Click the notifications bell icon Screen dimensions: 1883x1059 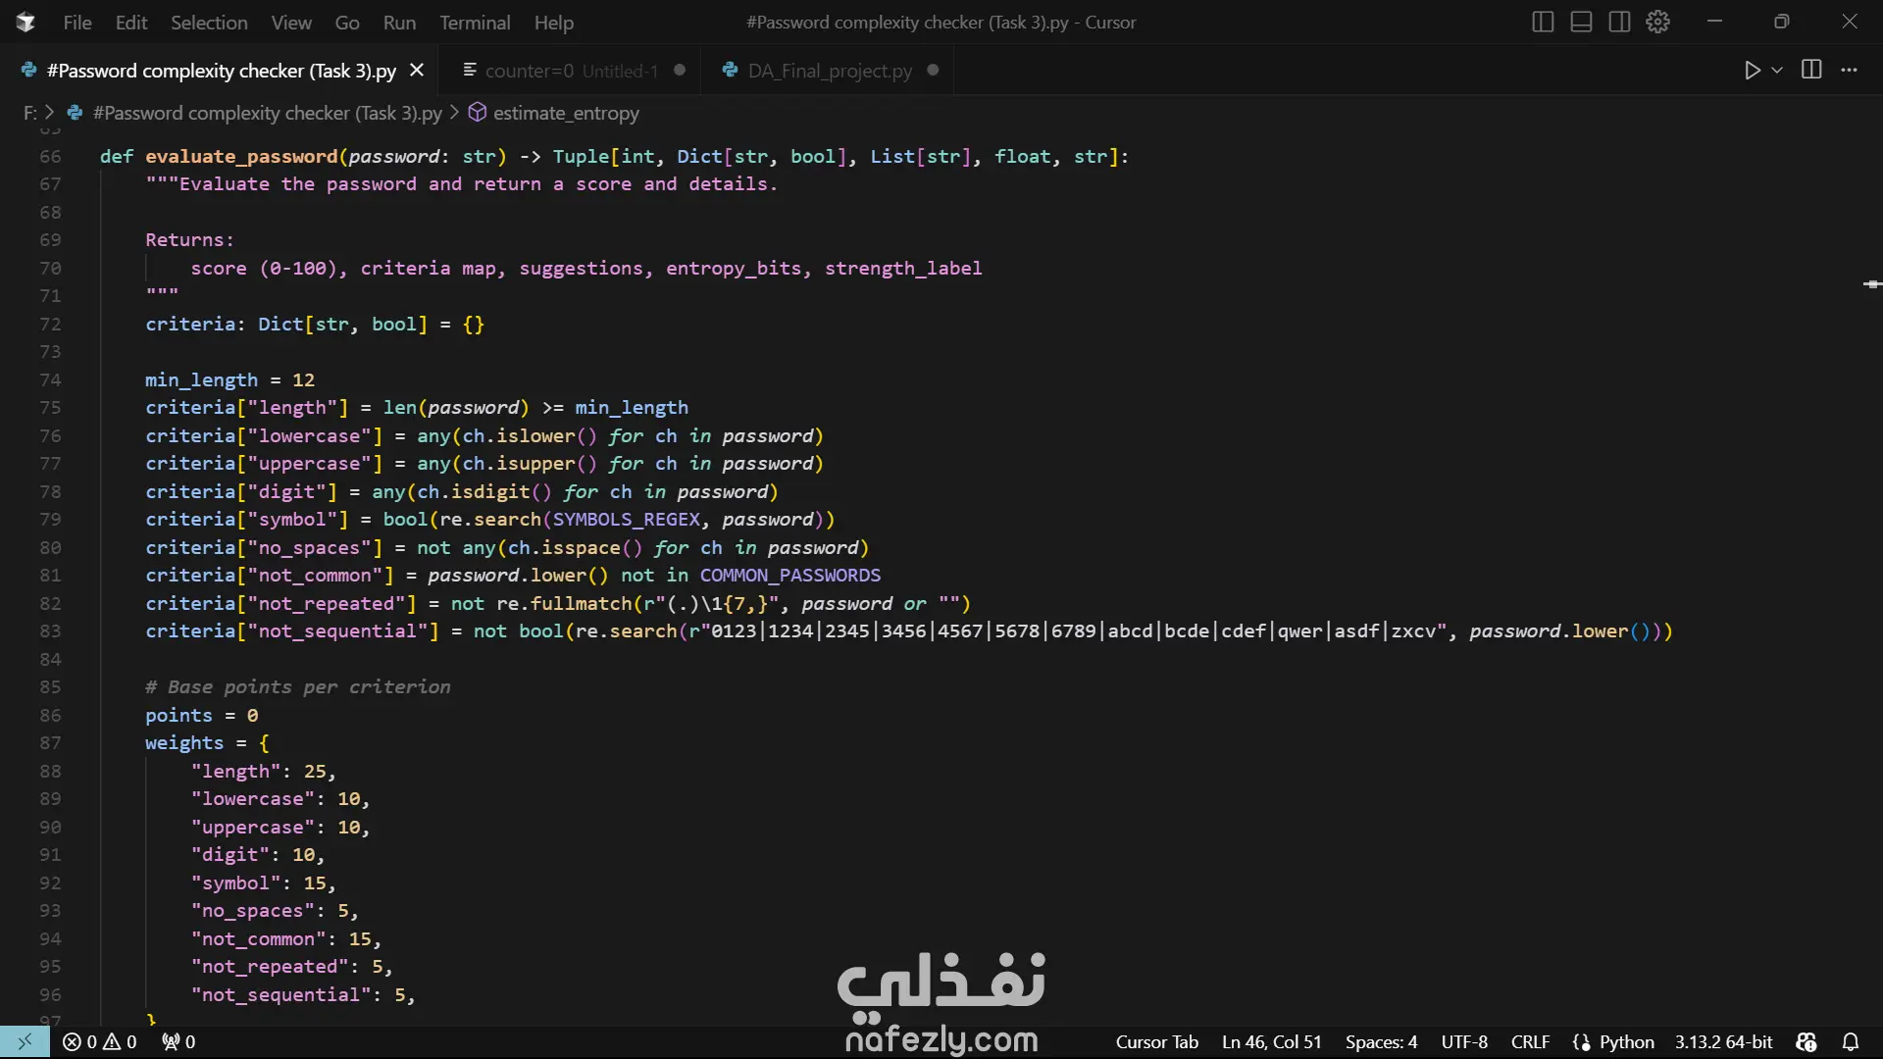(1851, 1042)
